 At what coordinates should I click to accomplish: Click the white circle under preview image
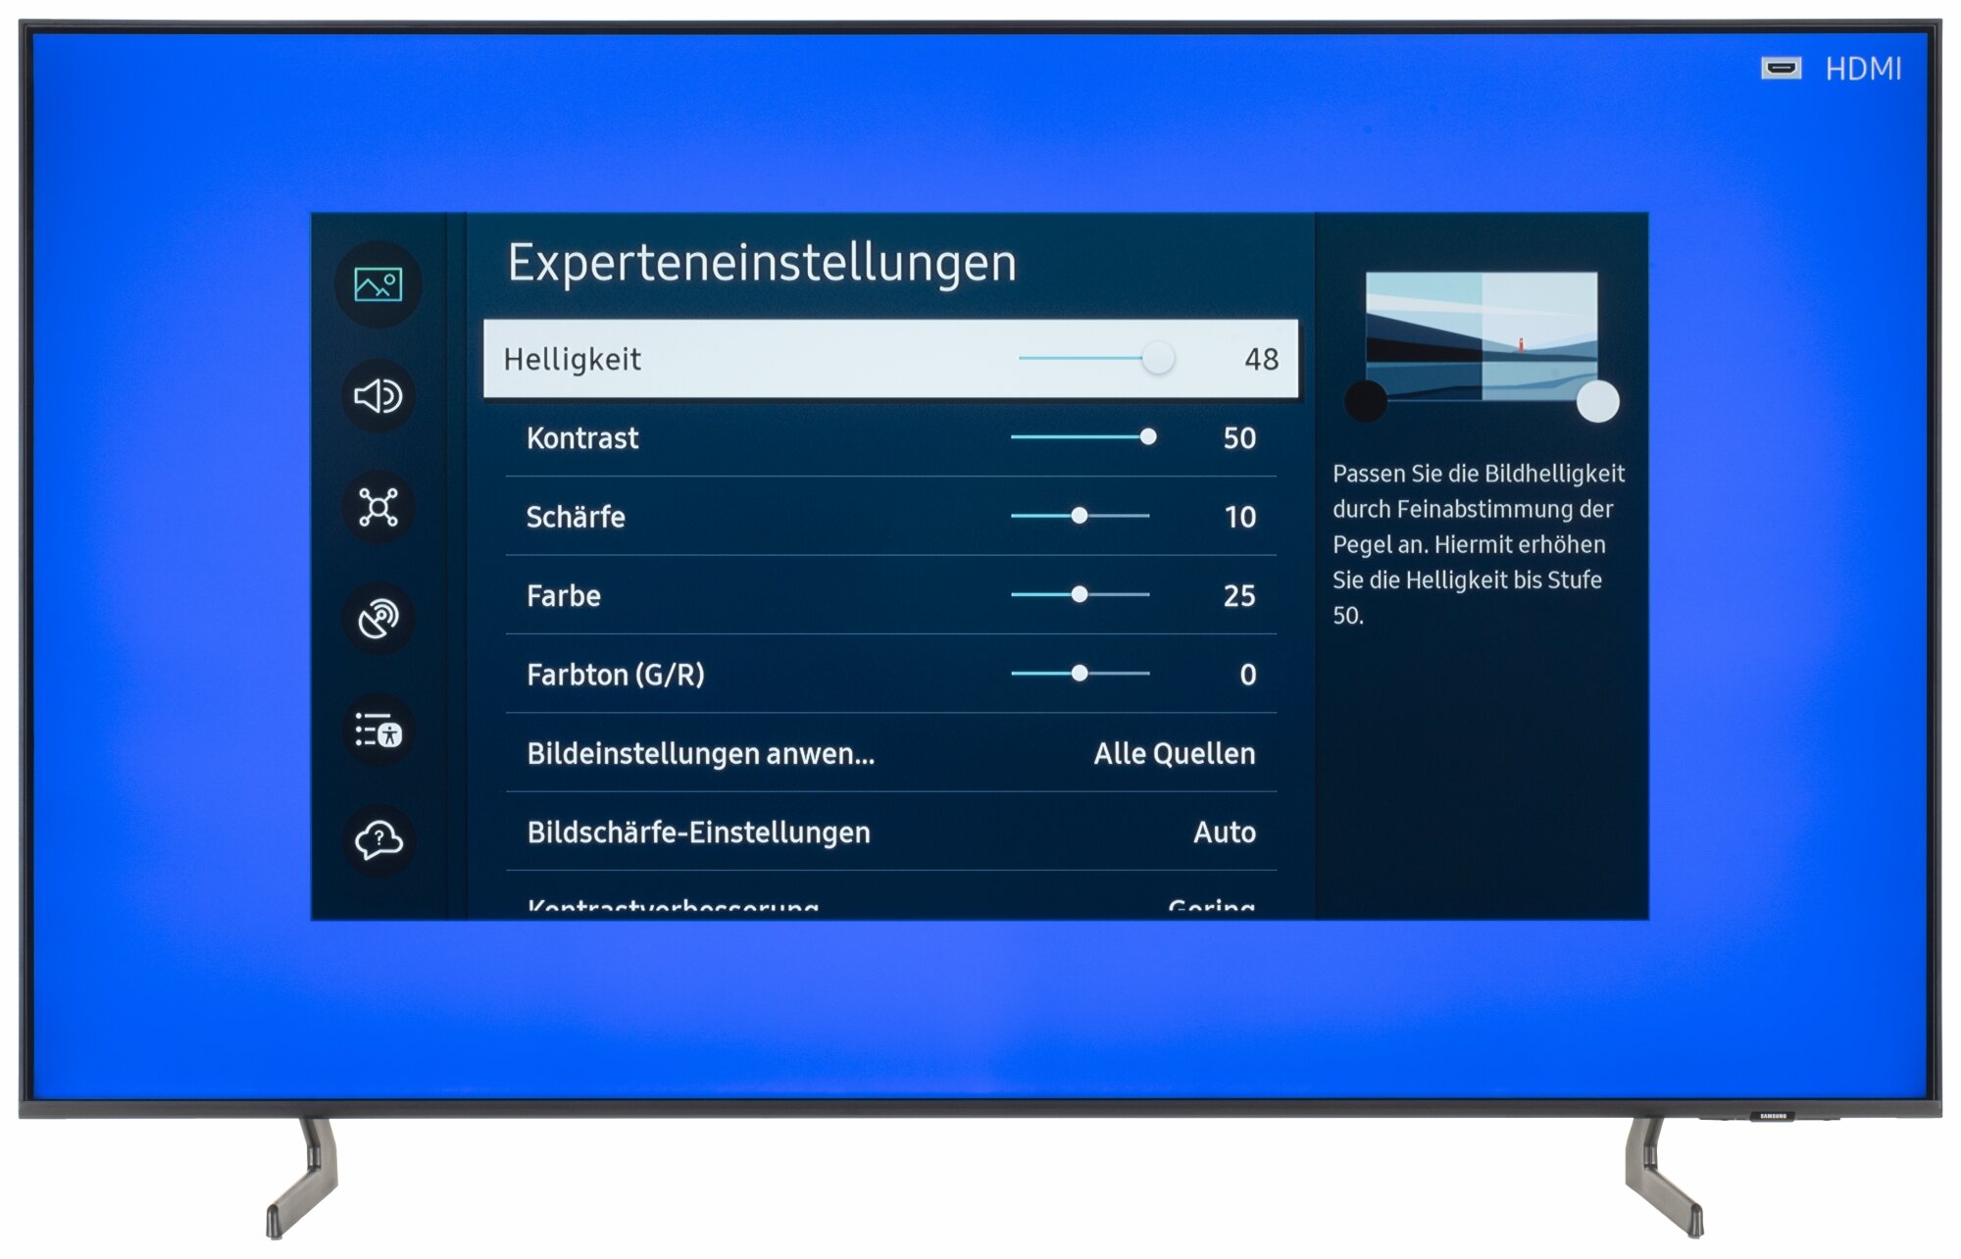1597,401
